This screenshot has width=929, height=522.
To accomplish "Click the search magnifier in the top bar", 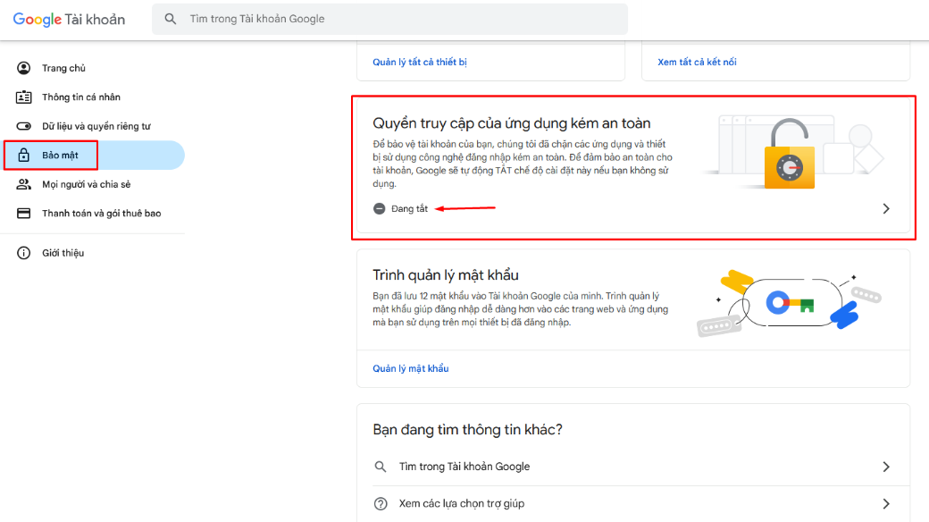I will coord(170,19).
